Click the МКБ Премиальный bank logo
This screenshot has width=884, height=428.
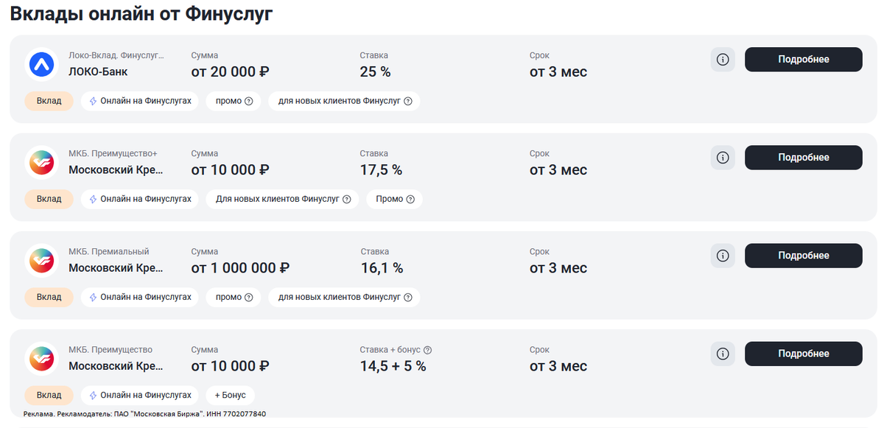tap(42, 261)
